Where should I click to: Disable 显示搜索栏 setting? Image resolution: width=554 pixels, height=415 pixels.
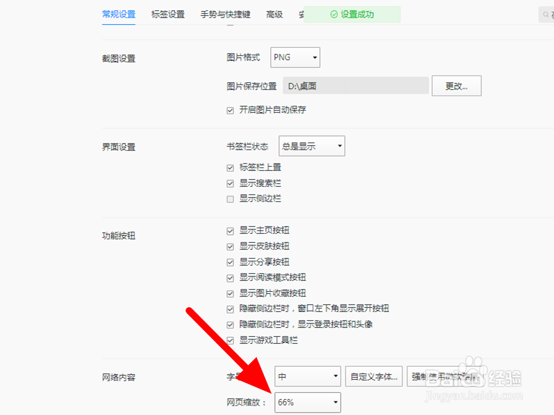230,183
